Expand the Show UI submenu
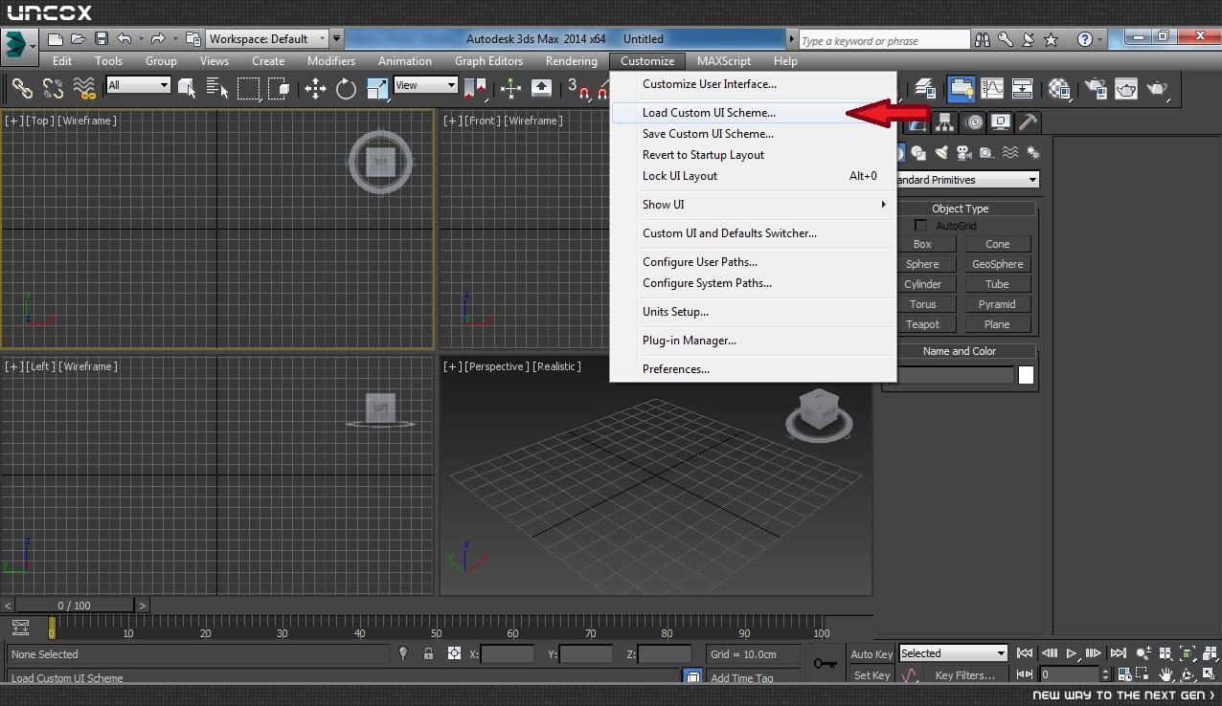The height and width of the screenshot is (706, 1222). tap(754, 205)
